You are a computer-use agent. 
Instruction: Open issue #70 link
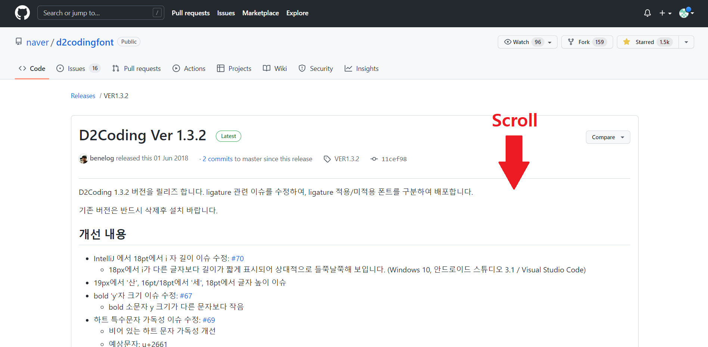(x=237, y=258)
